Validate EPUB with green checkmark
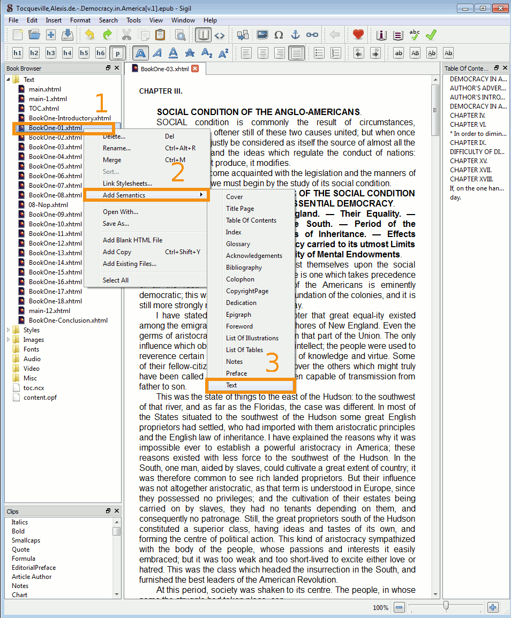Image resolution: width=511 pixels, height=618 pixels. pos(431,35)
